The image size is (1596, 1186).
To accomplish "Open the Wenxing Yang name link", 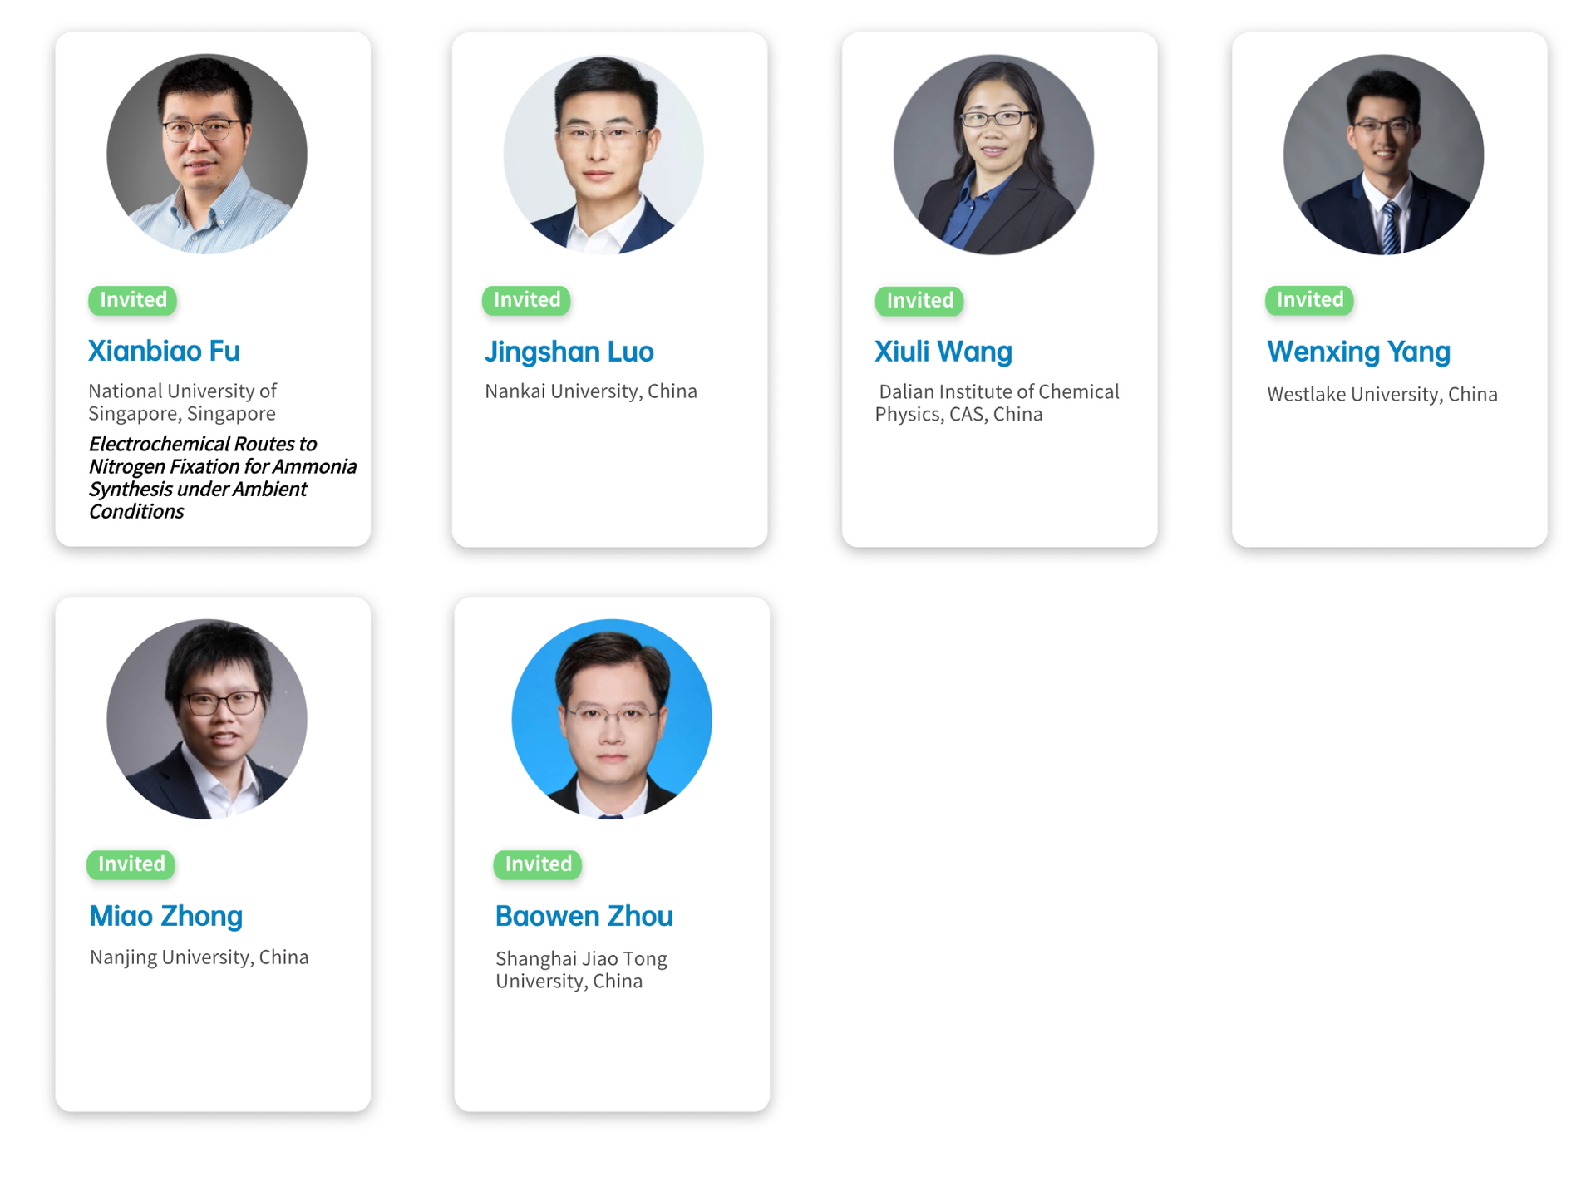I will [1358, 352].
